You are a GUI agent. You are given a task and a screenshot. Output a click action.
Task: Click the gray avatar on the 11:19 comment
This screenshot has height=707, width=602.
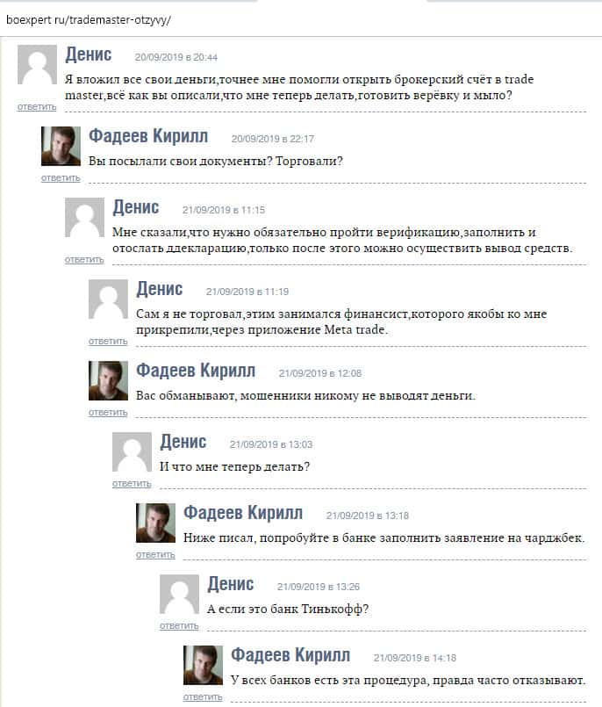point(108,299)
